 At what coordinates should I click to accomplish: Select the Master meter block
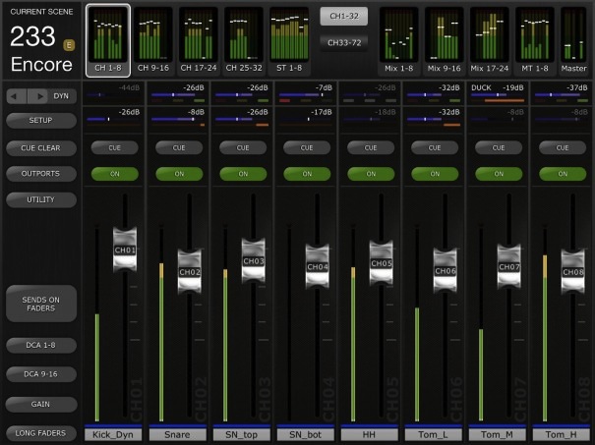pyautogui.click(x=573, y=40)
